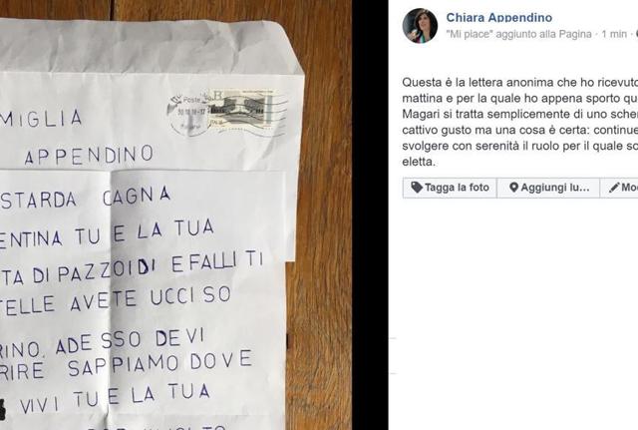Click the cut-off privacy icon after 1 min
This screenshot has width=638, height=430.
[636, 35]
